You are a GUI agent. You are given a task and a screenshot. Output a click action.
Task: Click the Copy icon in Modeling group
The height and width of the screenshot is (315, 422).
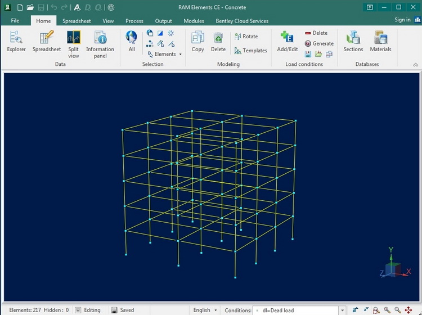click(197, 42)
